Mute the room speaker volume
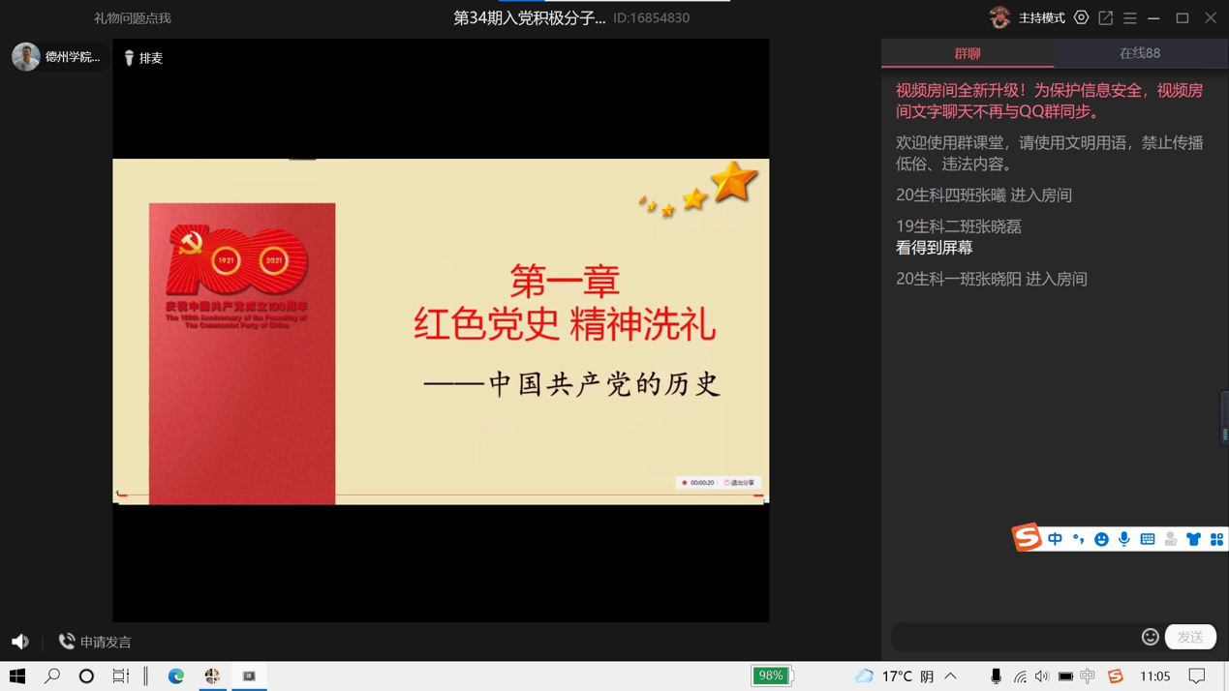 click(x=19, y=642)
